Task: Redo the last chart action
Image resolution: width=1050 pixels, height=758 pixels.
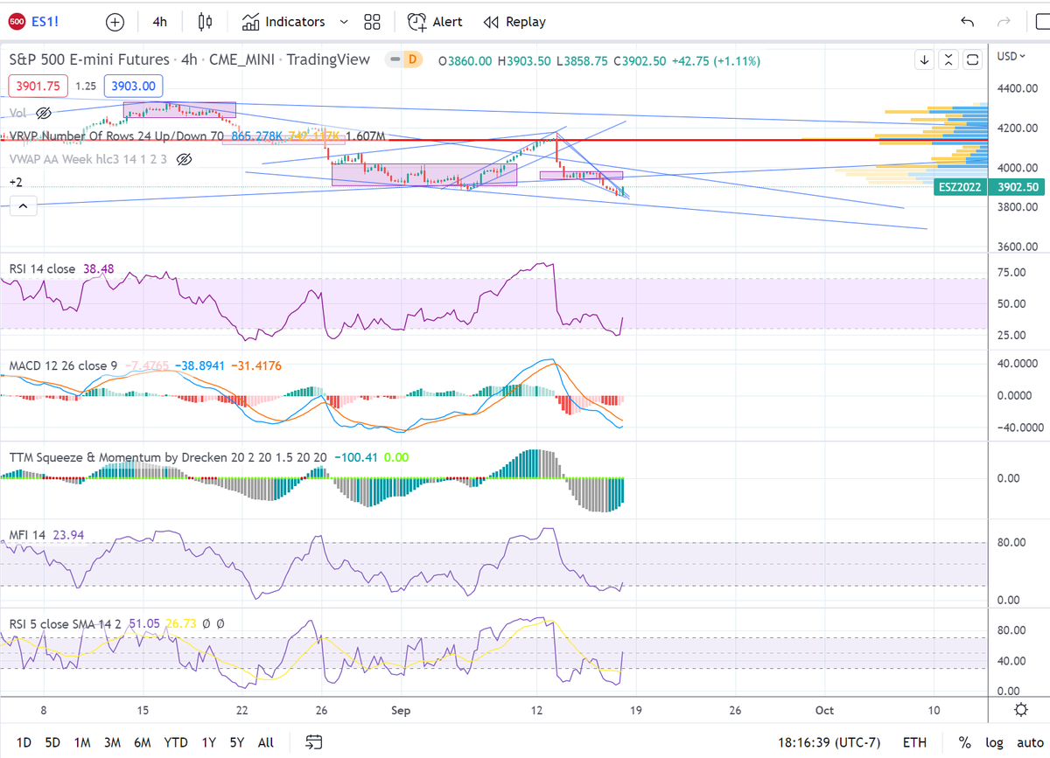Action: pyautogui.click(x=1004, y=22)
